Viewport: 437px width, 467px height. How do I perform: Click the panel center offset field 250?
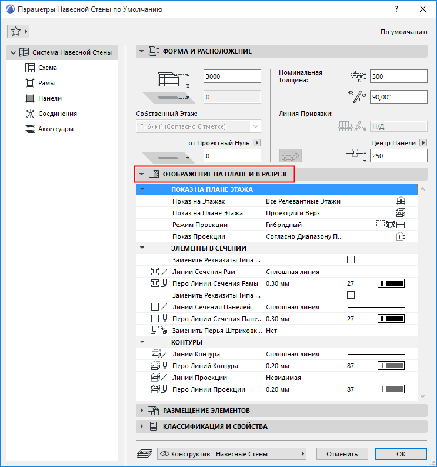(399, 156)
